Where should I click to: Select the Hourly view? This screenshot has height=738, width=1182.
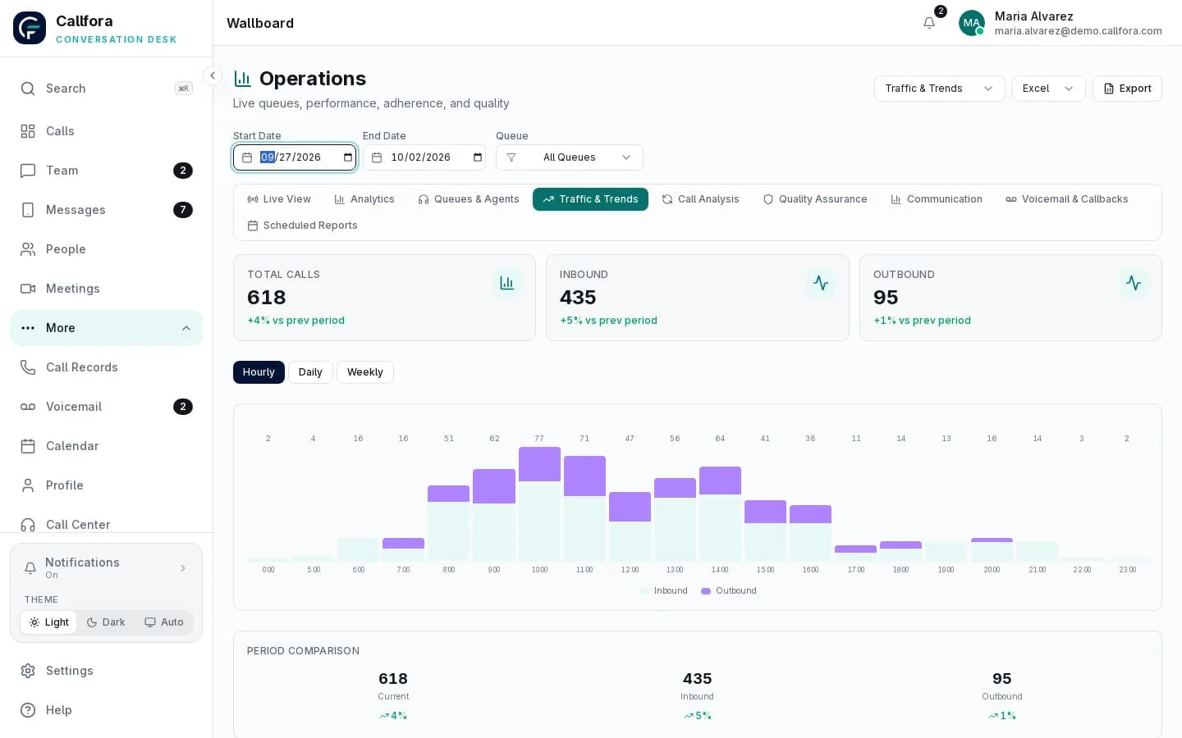259,372
